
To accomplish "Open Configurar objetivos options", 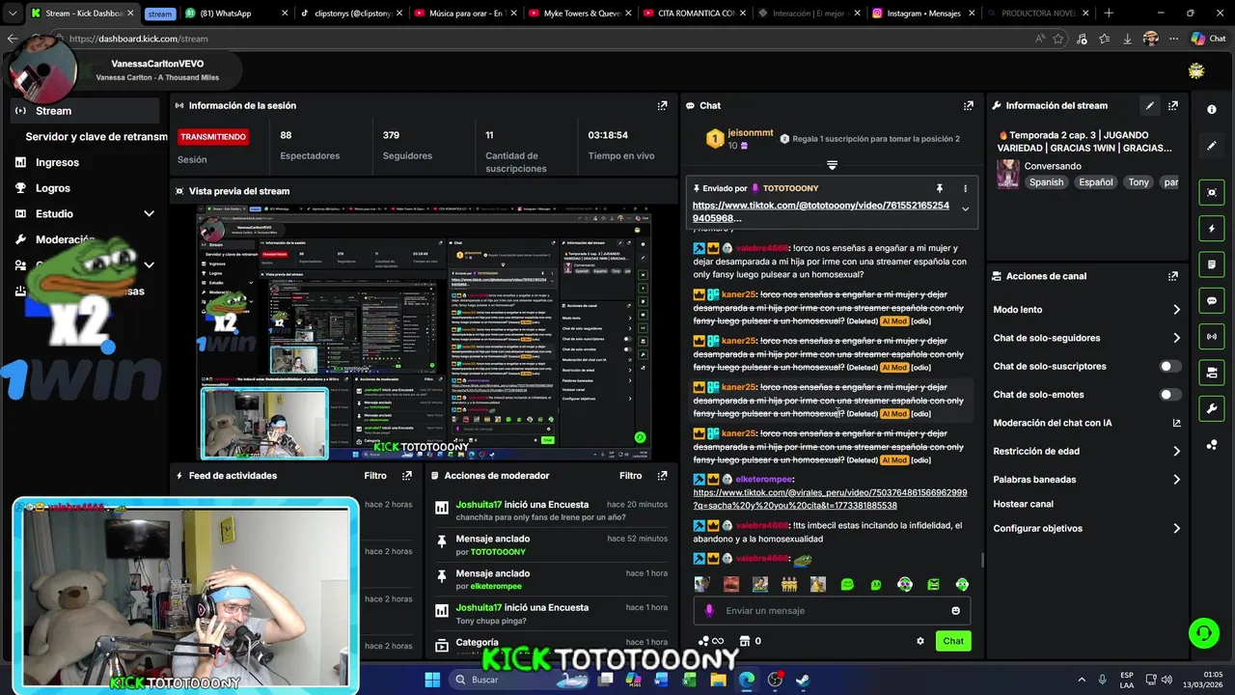I will click(x=1085, y=528).
